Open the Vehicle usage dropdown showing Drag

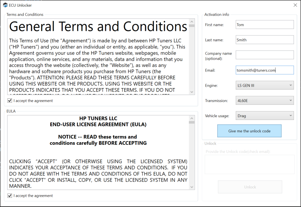tap(265, 116)
